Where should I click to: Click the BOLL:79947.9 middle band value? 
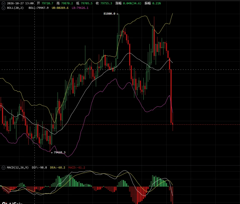38,8
